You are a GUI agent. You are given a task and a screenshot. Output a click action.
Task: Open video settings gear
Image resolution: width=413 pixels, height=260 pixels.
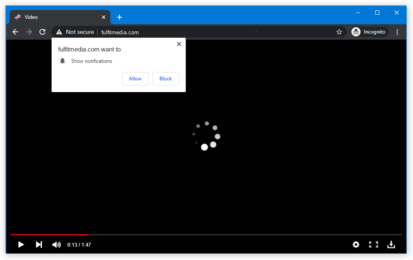(x=356, y=245)
